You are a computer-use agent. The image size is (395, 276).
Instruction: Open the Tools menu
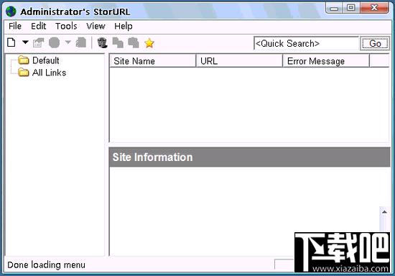[66, 26]
